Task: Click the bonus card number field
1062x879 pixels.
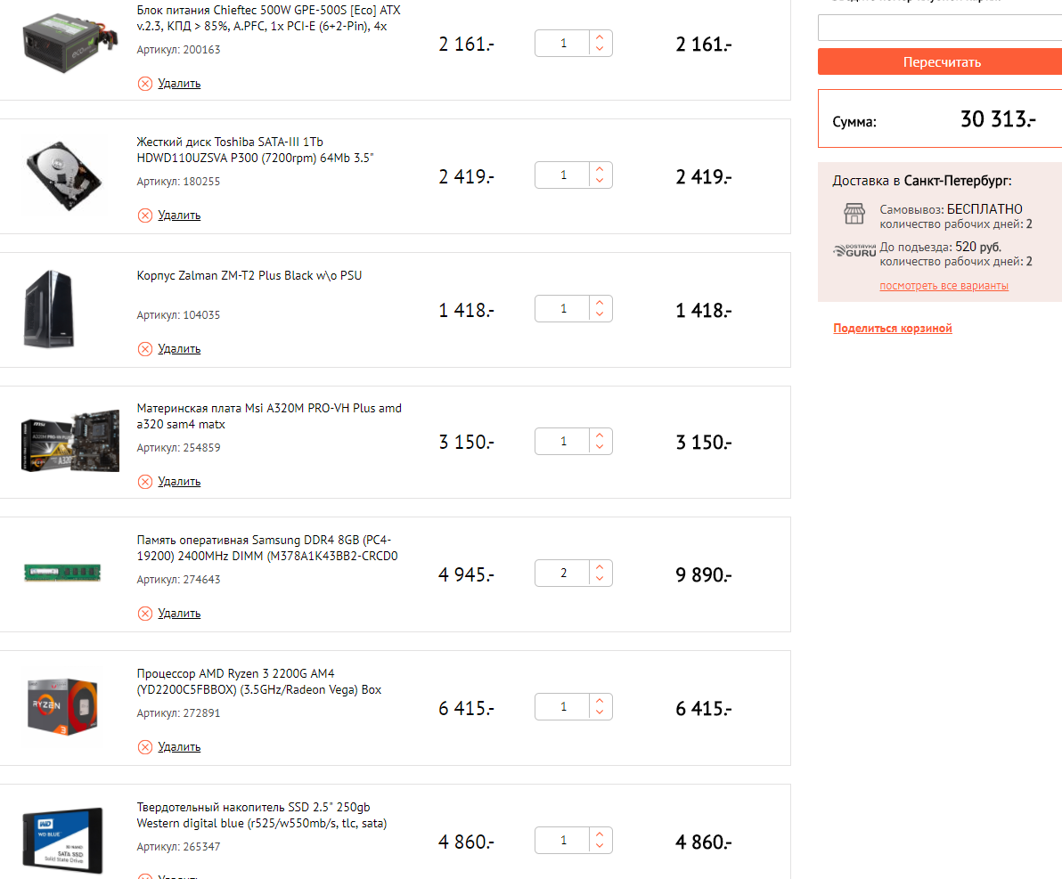Action: click(x=940, y=28)
